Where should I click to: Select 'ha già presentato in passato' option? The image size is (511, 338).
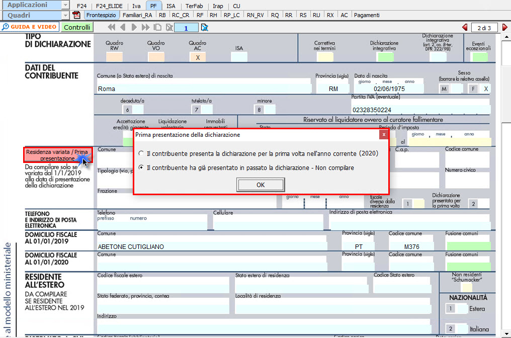coord(141,167)
